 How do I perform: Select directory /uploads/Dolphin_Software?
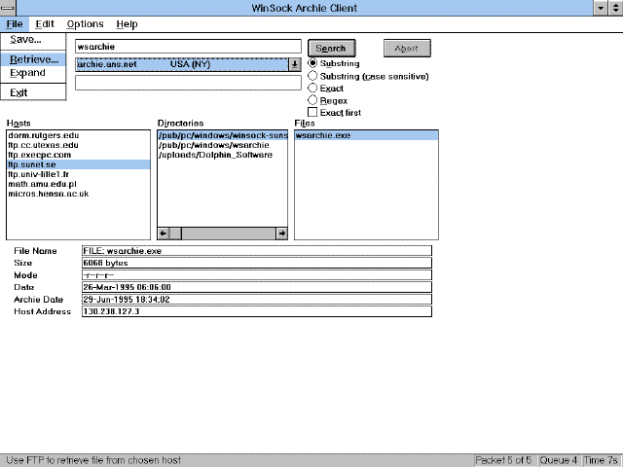point(223,155)
